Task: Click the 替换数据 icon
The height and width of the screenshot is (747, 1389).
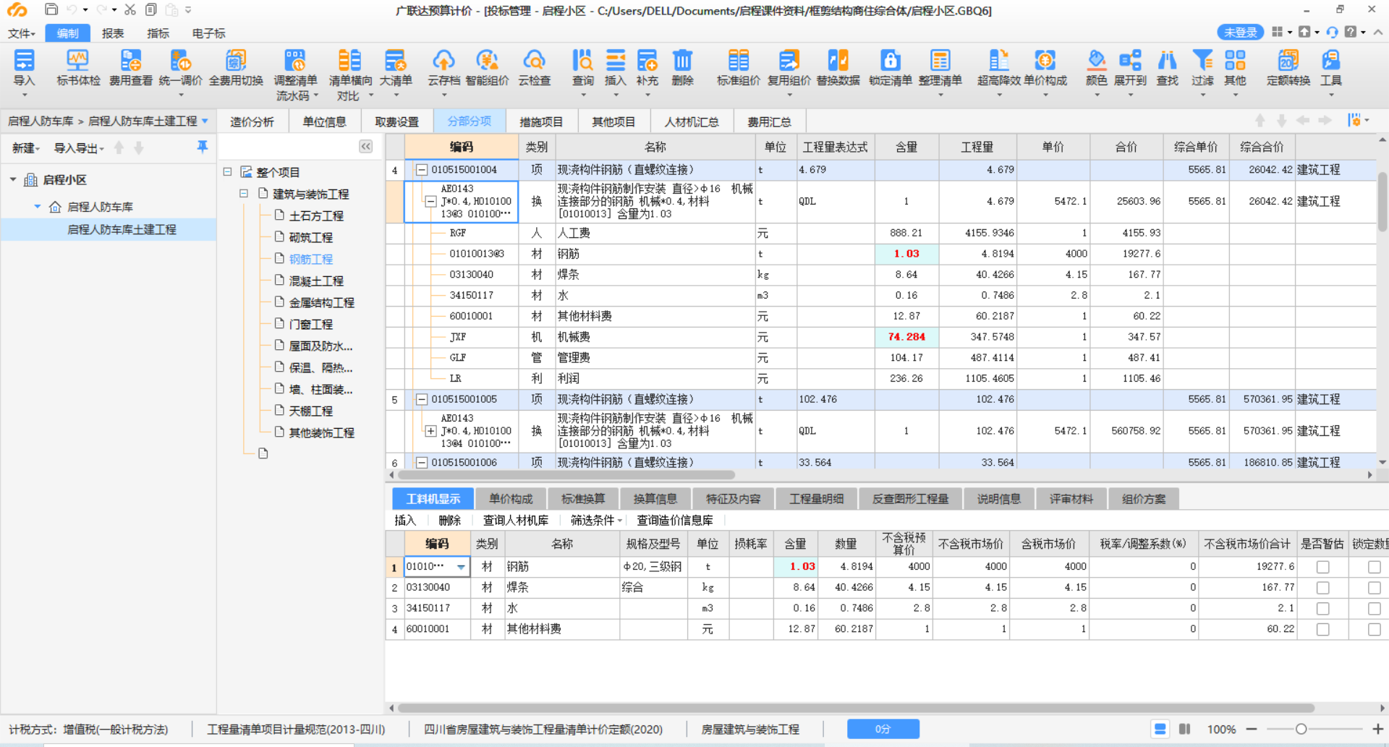Action: tap(838, 61)
